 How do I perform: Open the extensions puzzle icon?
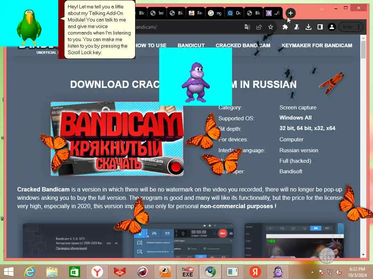[x=285, y=27]
